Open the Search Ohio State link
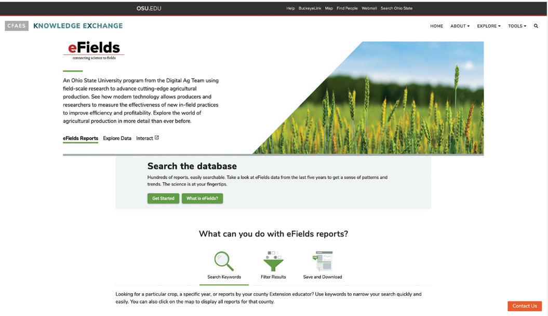The image size is (548, 316). [x=396, y=8]
